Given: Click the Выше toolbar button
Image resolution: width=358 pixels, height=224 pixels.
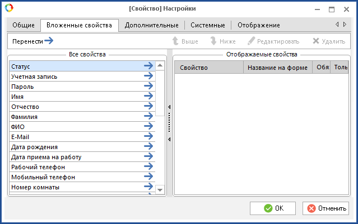Looking at the screenshot, I should click(x=185, y=41).
